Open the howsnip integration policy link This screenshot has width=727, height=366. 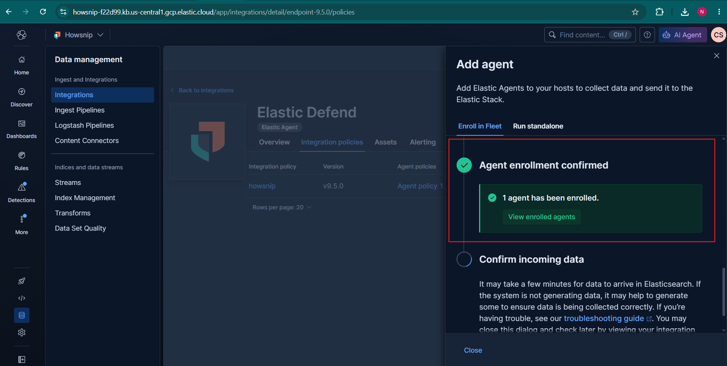tap(262, 186)
